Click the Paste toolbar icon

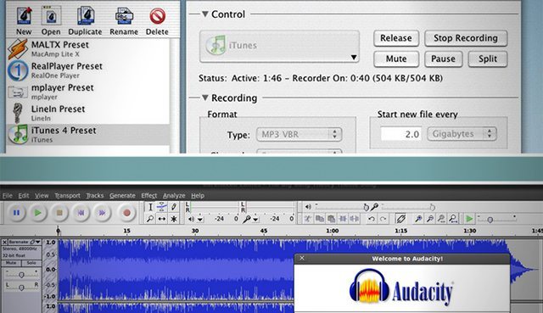(332, 219)
